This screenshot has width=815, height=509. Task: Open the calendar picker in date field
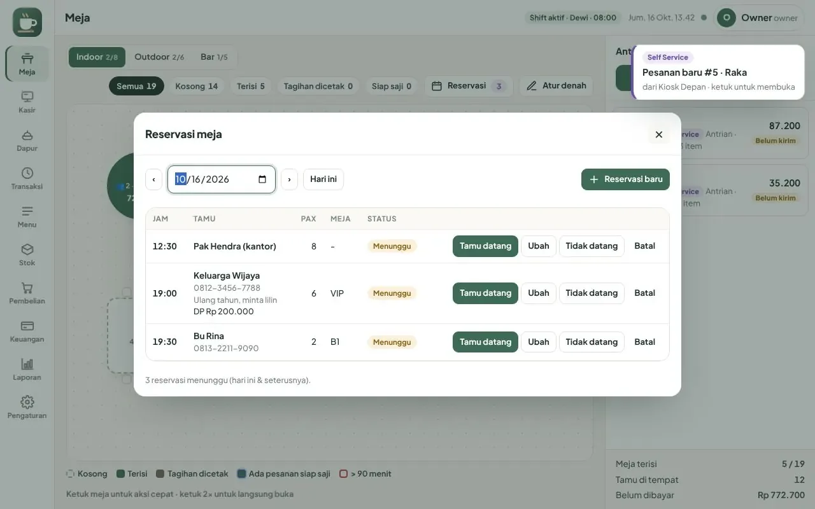pyautogui.click(x=262, y=179)
